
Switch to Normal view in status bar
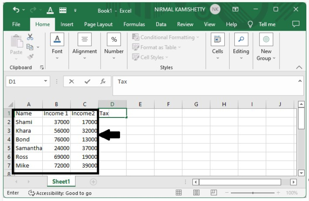179,193
